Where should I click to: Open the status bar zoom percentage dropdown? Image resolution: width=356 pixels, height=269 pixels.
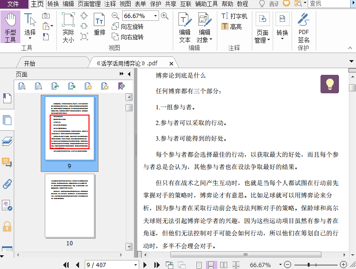(x=281, y=265)
